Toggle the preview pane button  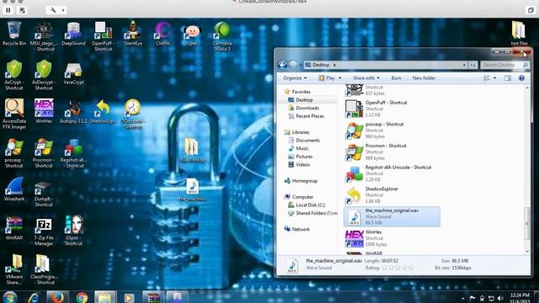507,78
